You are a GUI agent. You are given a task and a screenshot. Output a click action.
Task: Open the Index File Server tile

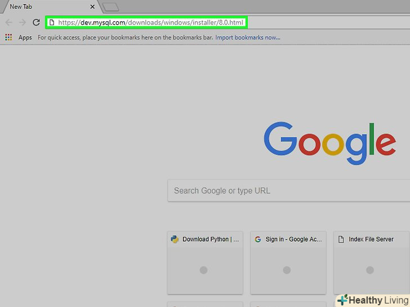[x=371, y=263]
